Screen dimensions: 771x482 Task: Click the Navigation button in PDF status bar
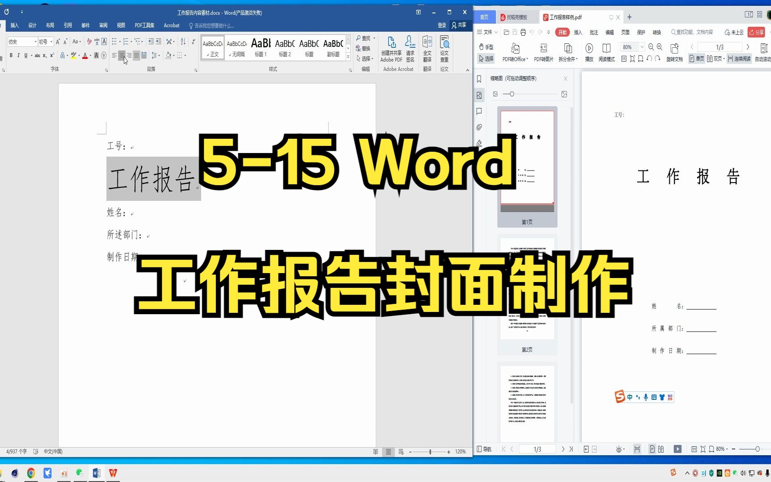[x=484, y=449]
